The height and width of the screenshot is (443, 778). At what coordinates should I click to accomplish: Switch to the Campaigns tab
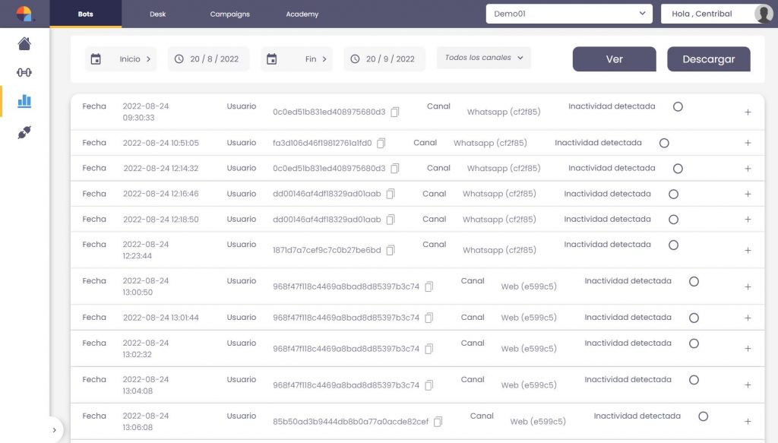[229, 14]
